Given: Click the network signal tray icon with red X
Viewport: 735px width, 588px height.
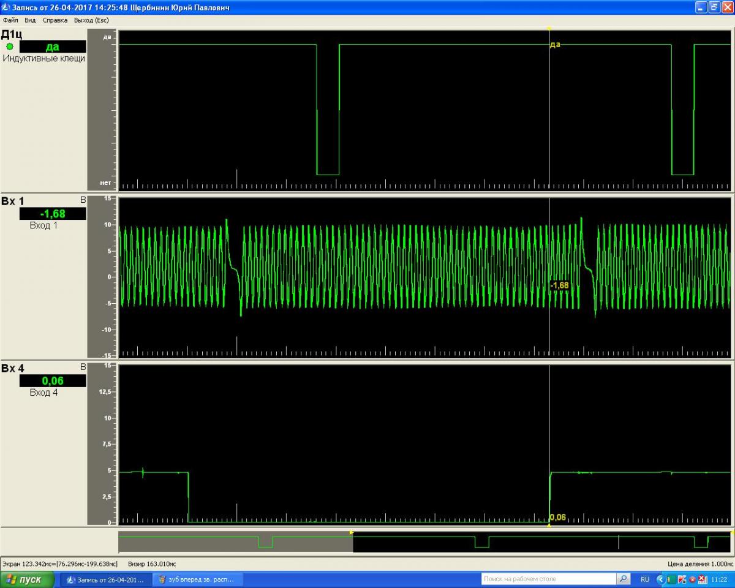Looking at the screenshot, I should coord(703,579).
